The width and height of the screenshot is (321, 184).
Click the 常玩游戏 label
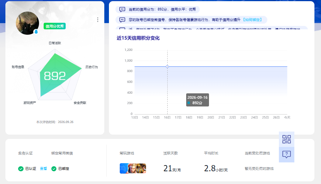point(127,154)
